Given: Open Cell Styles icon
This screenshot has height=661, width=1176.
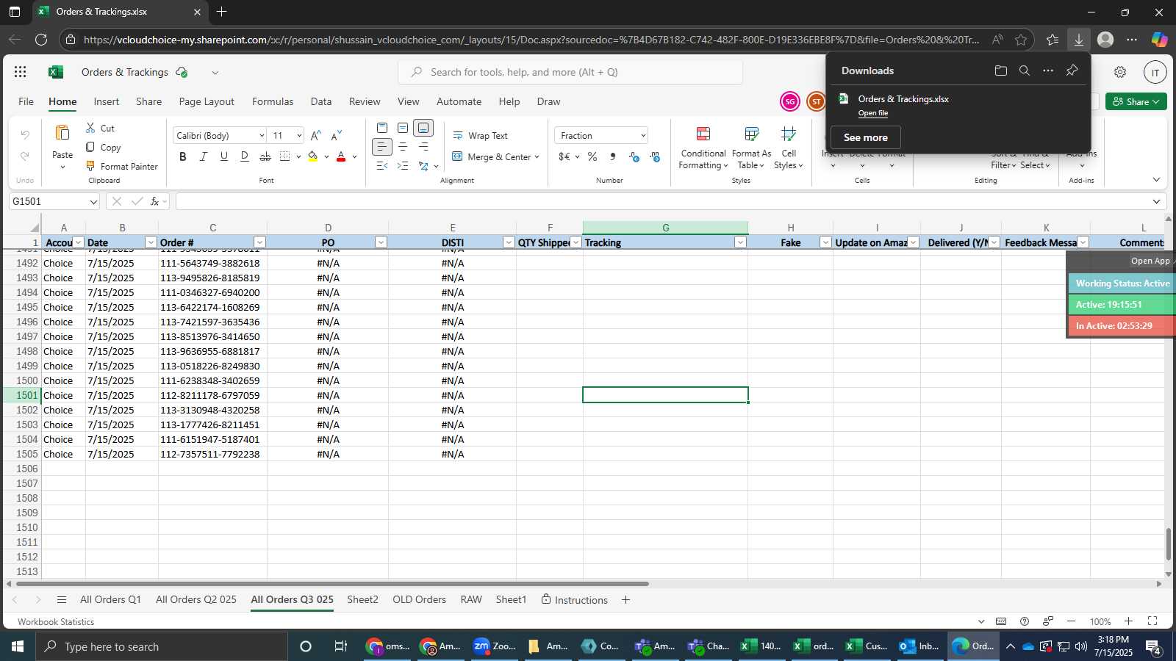Looking at the screenshot, I should 789,134.
